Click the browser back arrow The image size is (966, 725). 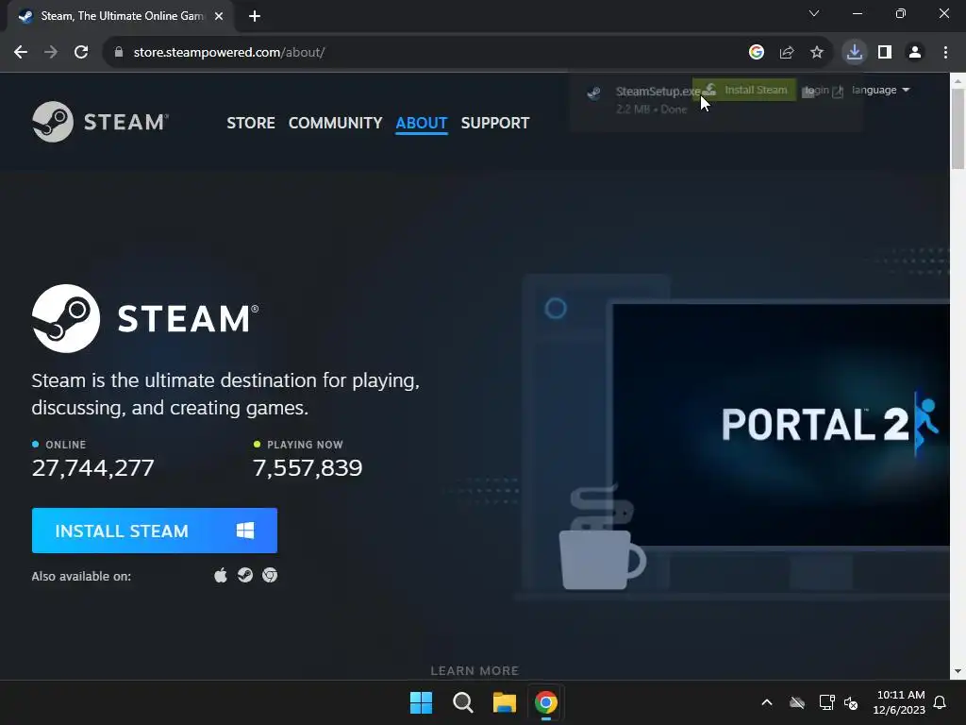coord(21,53)
